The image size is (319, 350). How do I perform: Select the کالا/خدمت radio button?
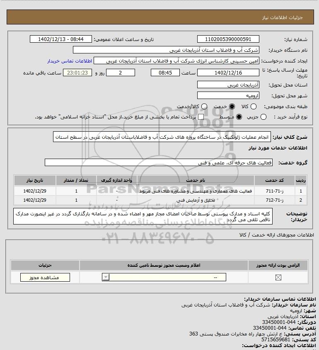tap(204, 107)
